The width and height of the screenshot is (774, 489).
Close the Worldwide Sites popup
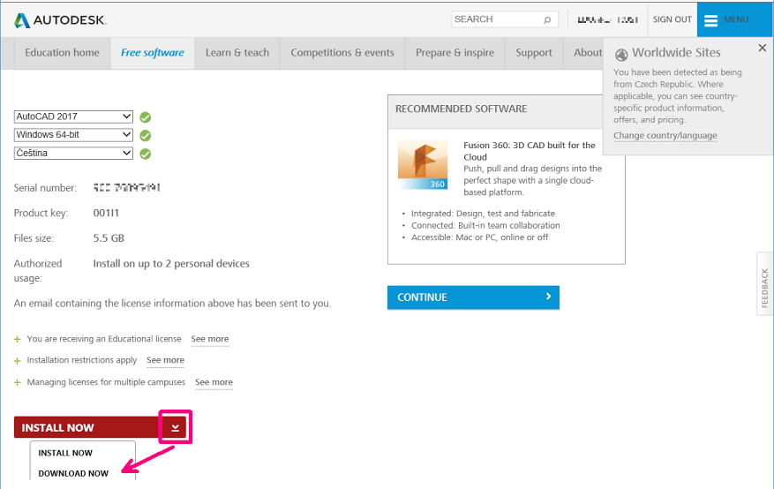763,48
